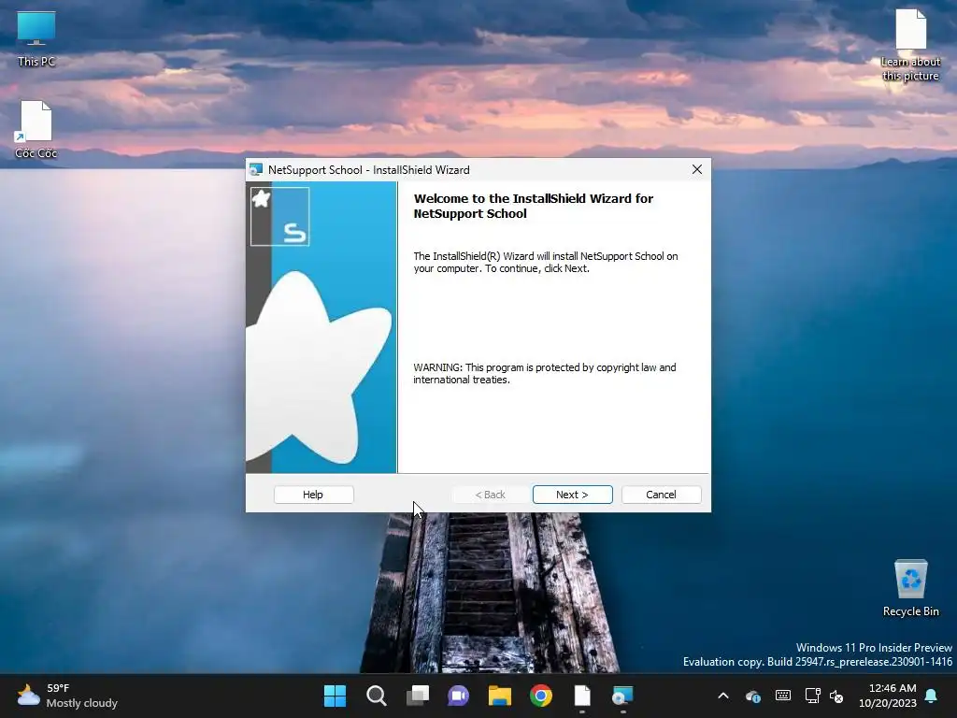The height and width of the screenshot is (718, 957).
Task: Click the blank document taskbar icon
Action: 582,696
